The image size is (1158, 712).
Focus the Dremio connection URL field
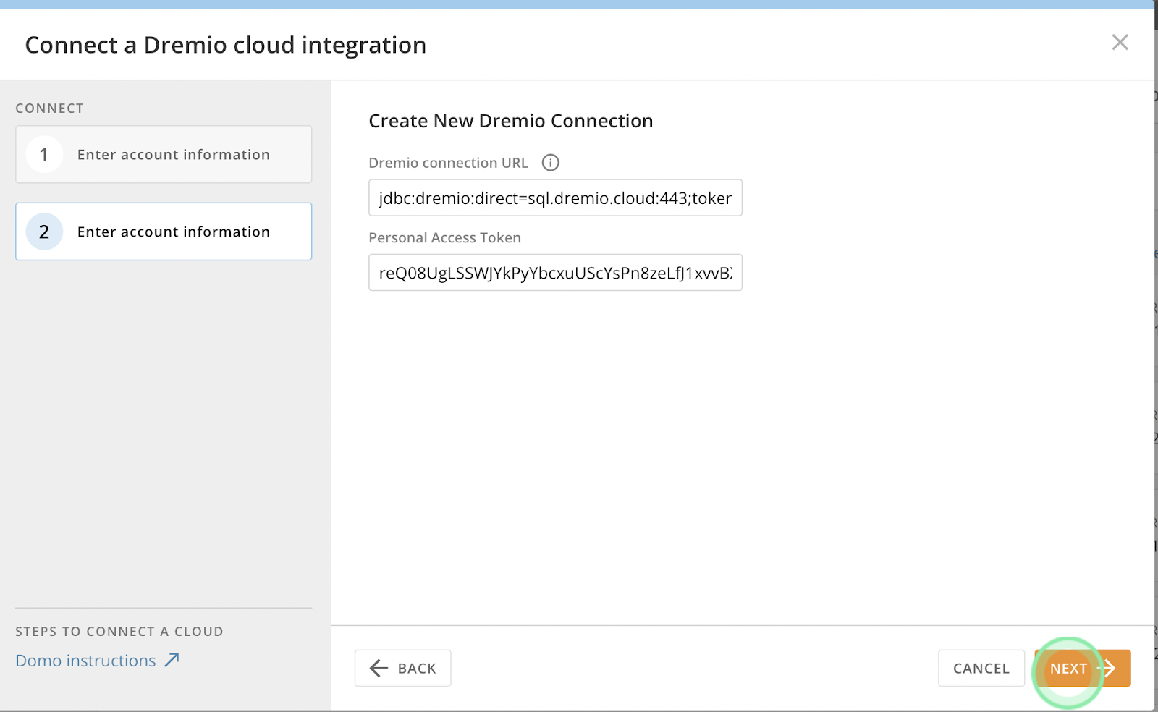[555, 198]
